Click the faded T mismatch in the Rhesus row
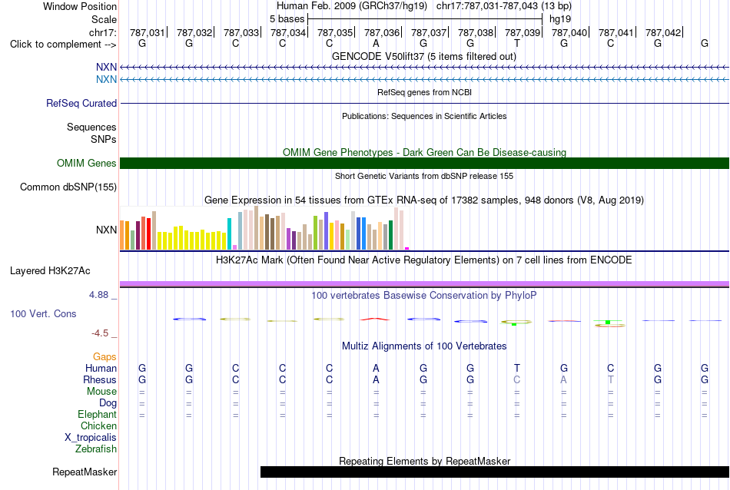The width and height of the screenshot is (730, 490). [x=611, y=379]
